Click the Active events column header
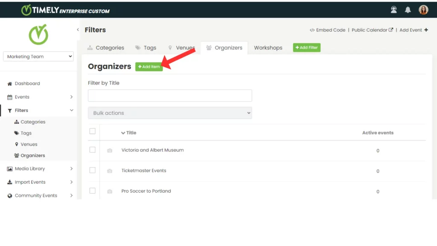The height and width of the screenshot is (246, 437). tap(378, 133)
